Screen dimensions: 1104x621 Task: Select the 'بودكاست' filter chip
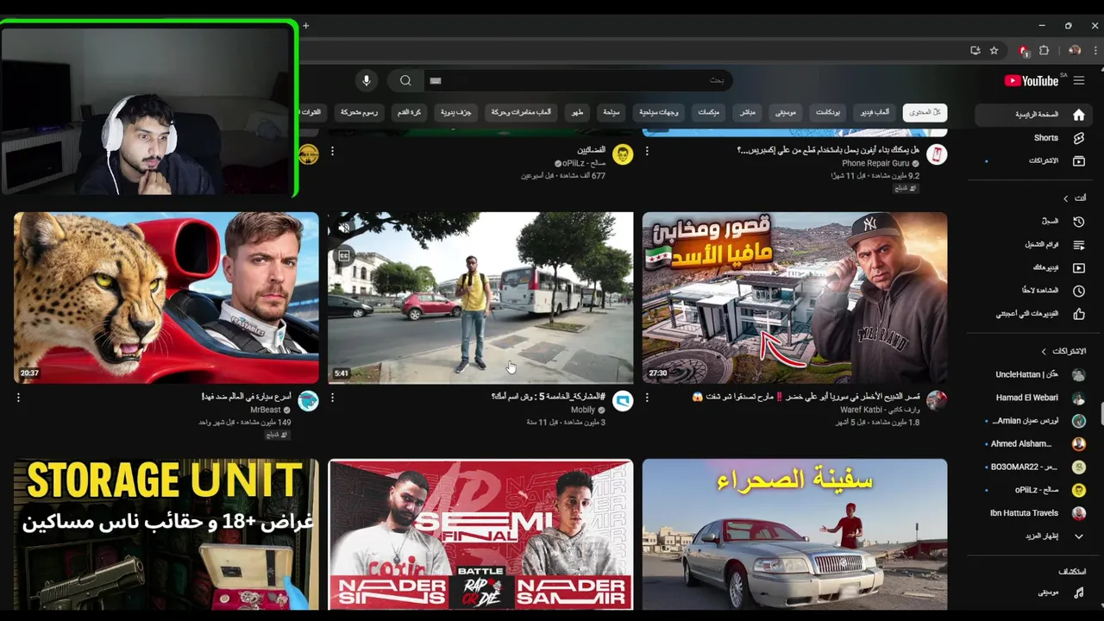click(828, 113)
